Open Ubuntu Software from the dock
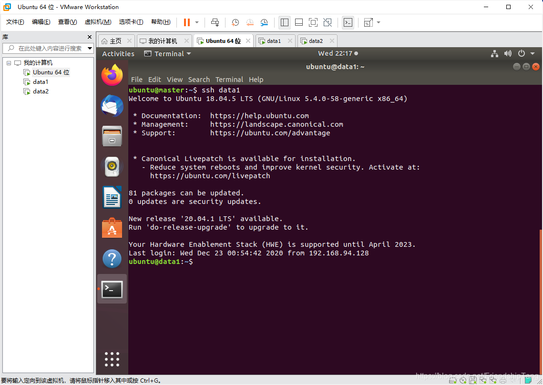Screen dimensions: 543x385 [112, 228]
